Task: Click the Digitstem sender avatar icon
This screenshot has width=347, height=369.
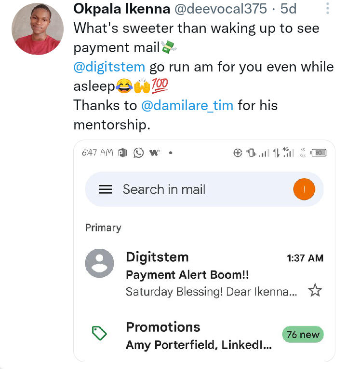Action: tap(99, 264)
